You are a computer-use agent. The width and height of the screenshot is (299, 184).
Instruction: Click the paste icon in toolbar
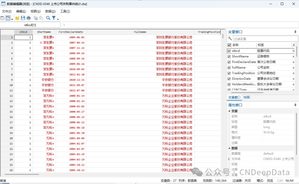[41, 18]
